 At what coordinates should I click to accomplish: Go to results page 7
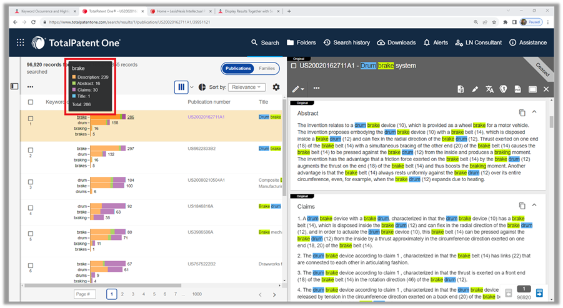[175, 294]
